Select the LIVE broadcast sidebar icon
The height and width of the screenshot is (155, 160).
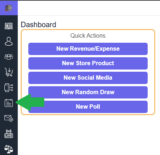click(9, 134)
